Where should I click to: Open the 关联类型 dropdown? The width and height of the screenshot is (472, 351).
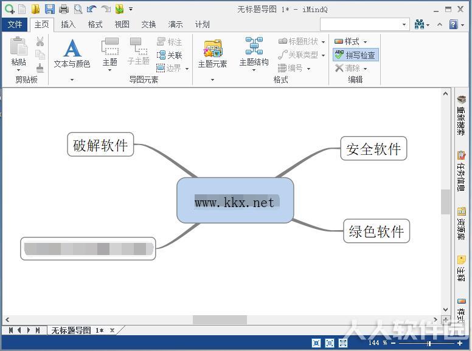[323, 55]
